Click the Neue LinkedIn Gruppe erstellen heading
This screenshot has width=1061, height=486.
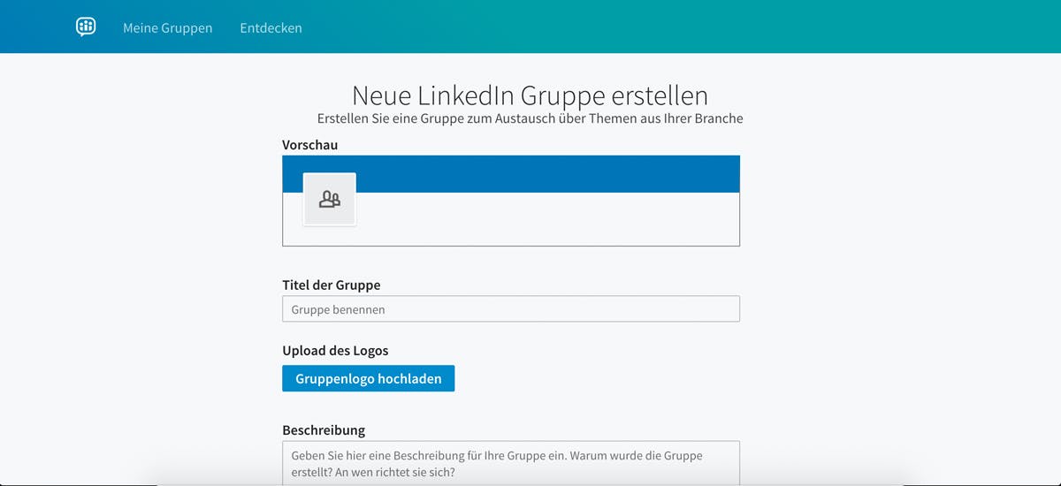pos(530,95)
